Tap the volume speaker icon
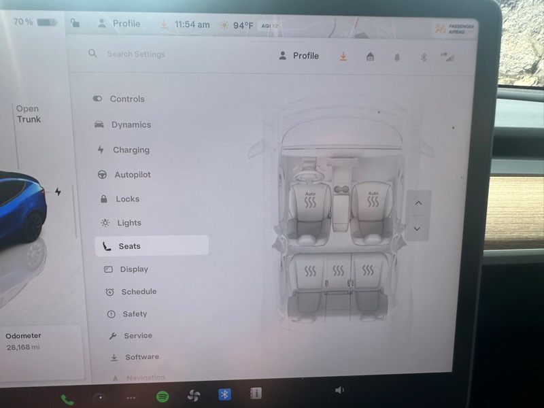The image size is (544, 408). [x=339, y=390]
